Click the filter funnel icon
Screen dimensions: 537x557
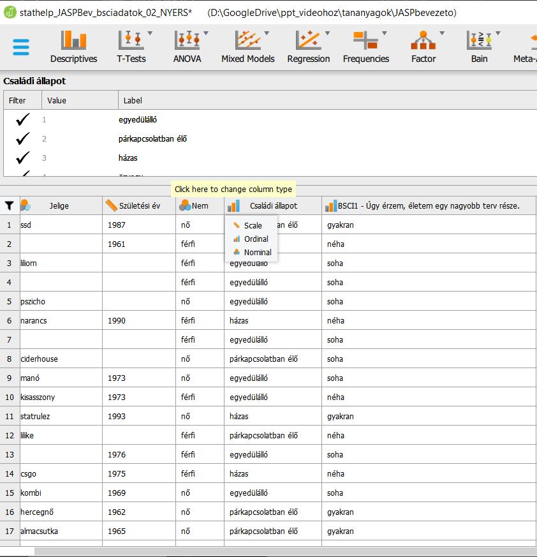point(9,205)
